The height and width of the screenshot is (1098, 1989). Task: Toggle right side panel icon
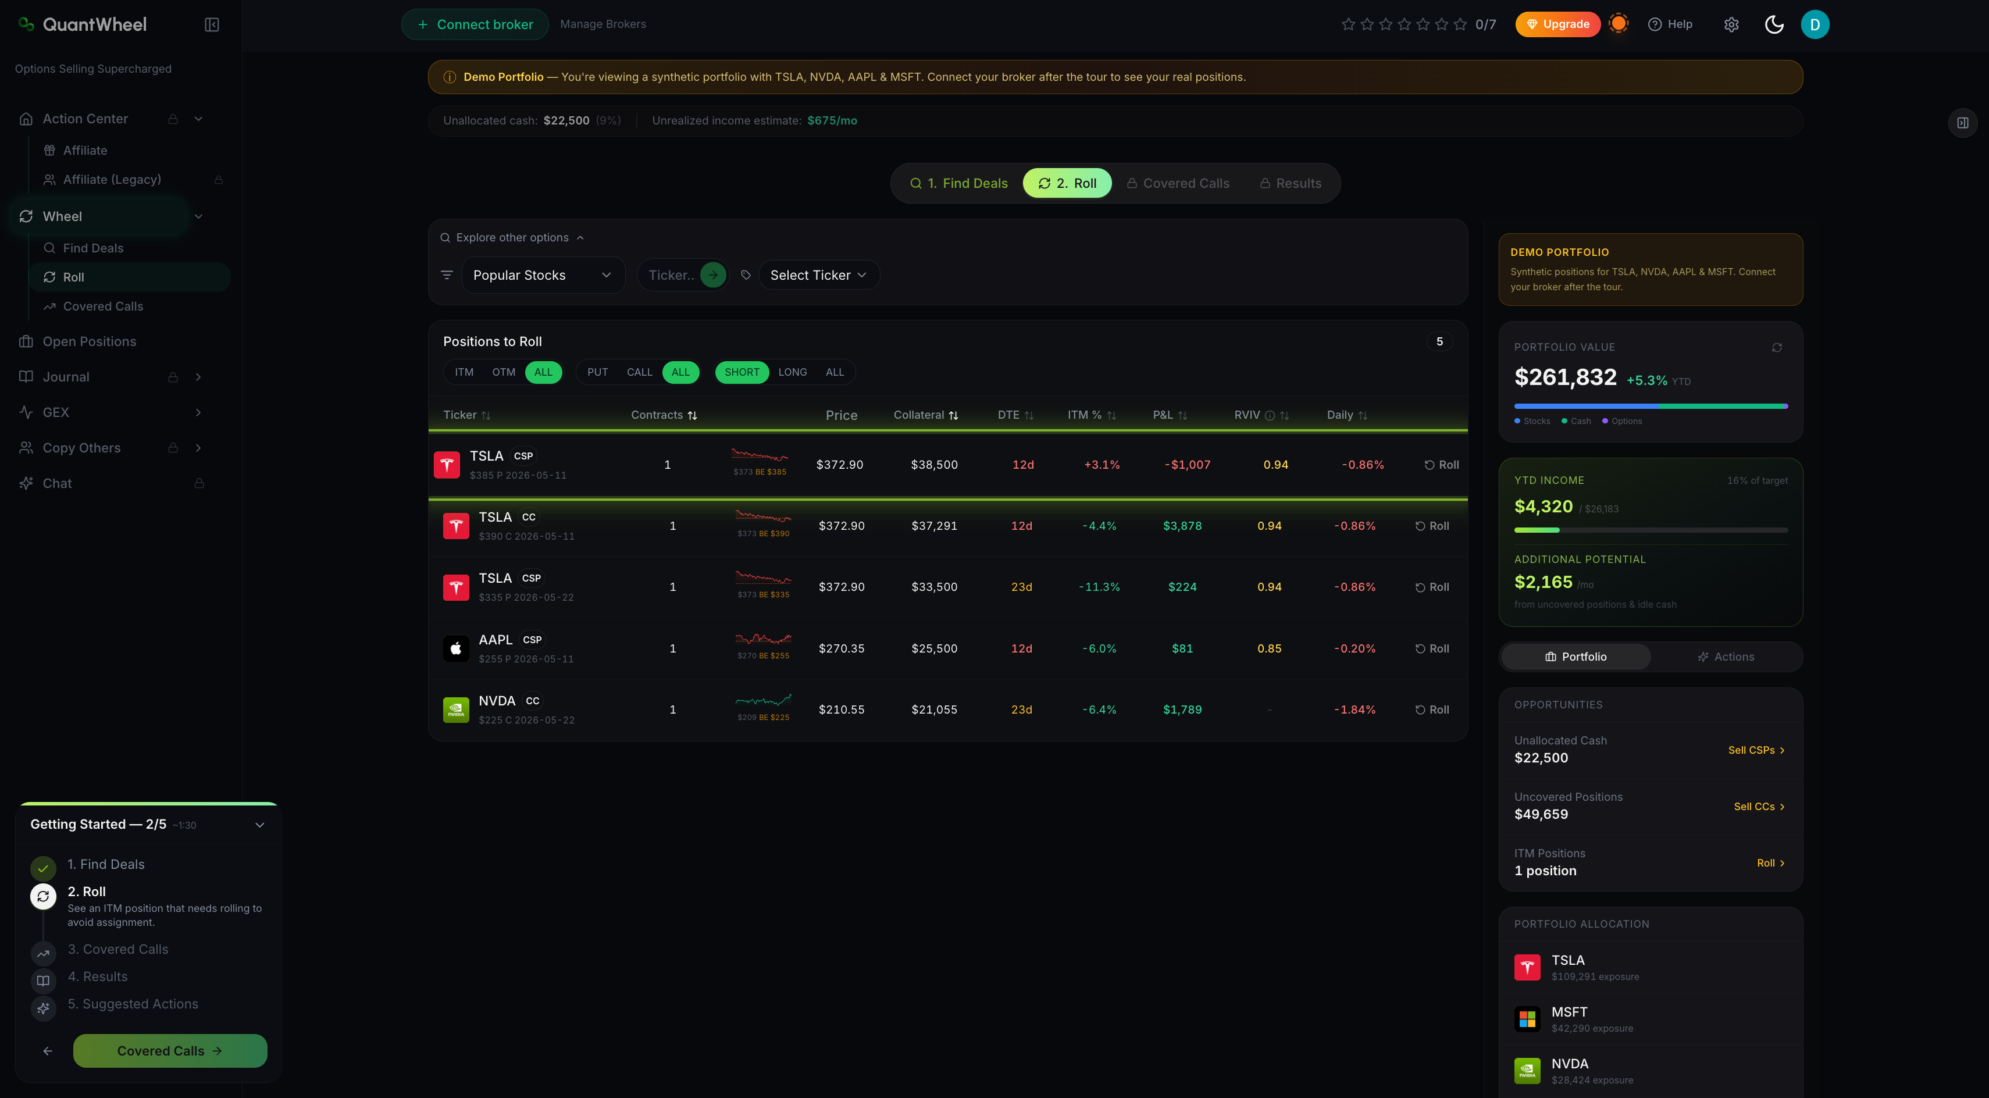[1962, 123]
